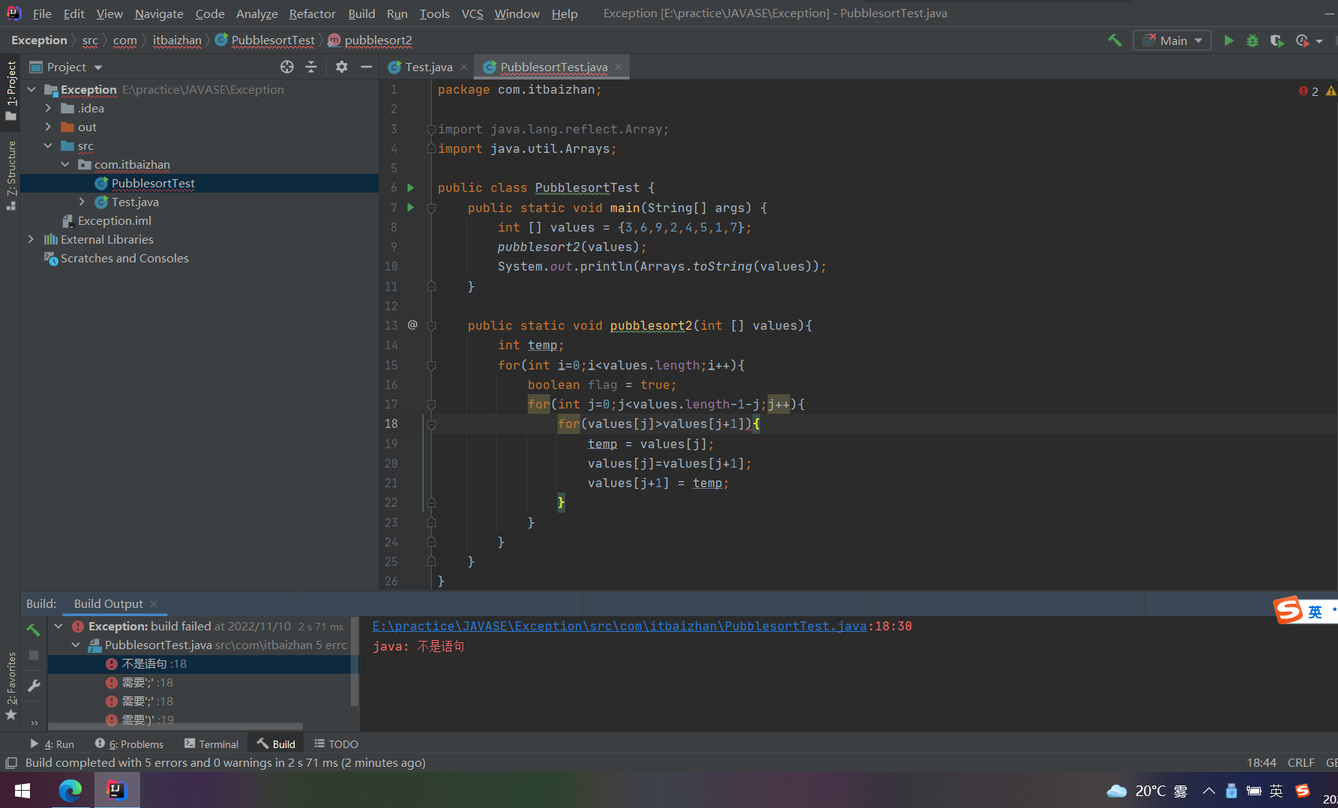The height and width of the screenshot is (808, 1338).
Task: Close the PubblesortTest.java tab
Action: (618, 67)
